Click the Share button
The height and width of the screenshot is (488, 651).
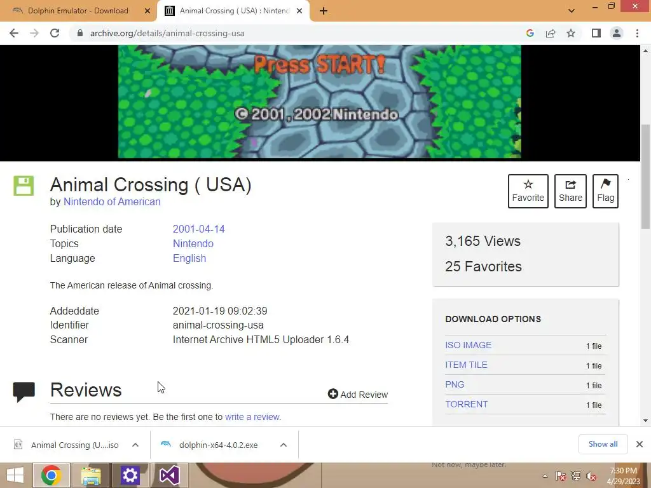(570, 191)
